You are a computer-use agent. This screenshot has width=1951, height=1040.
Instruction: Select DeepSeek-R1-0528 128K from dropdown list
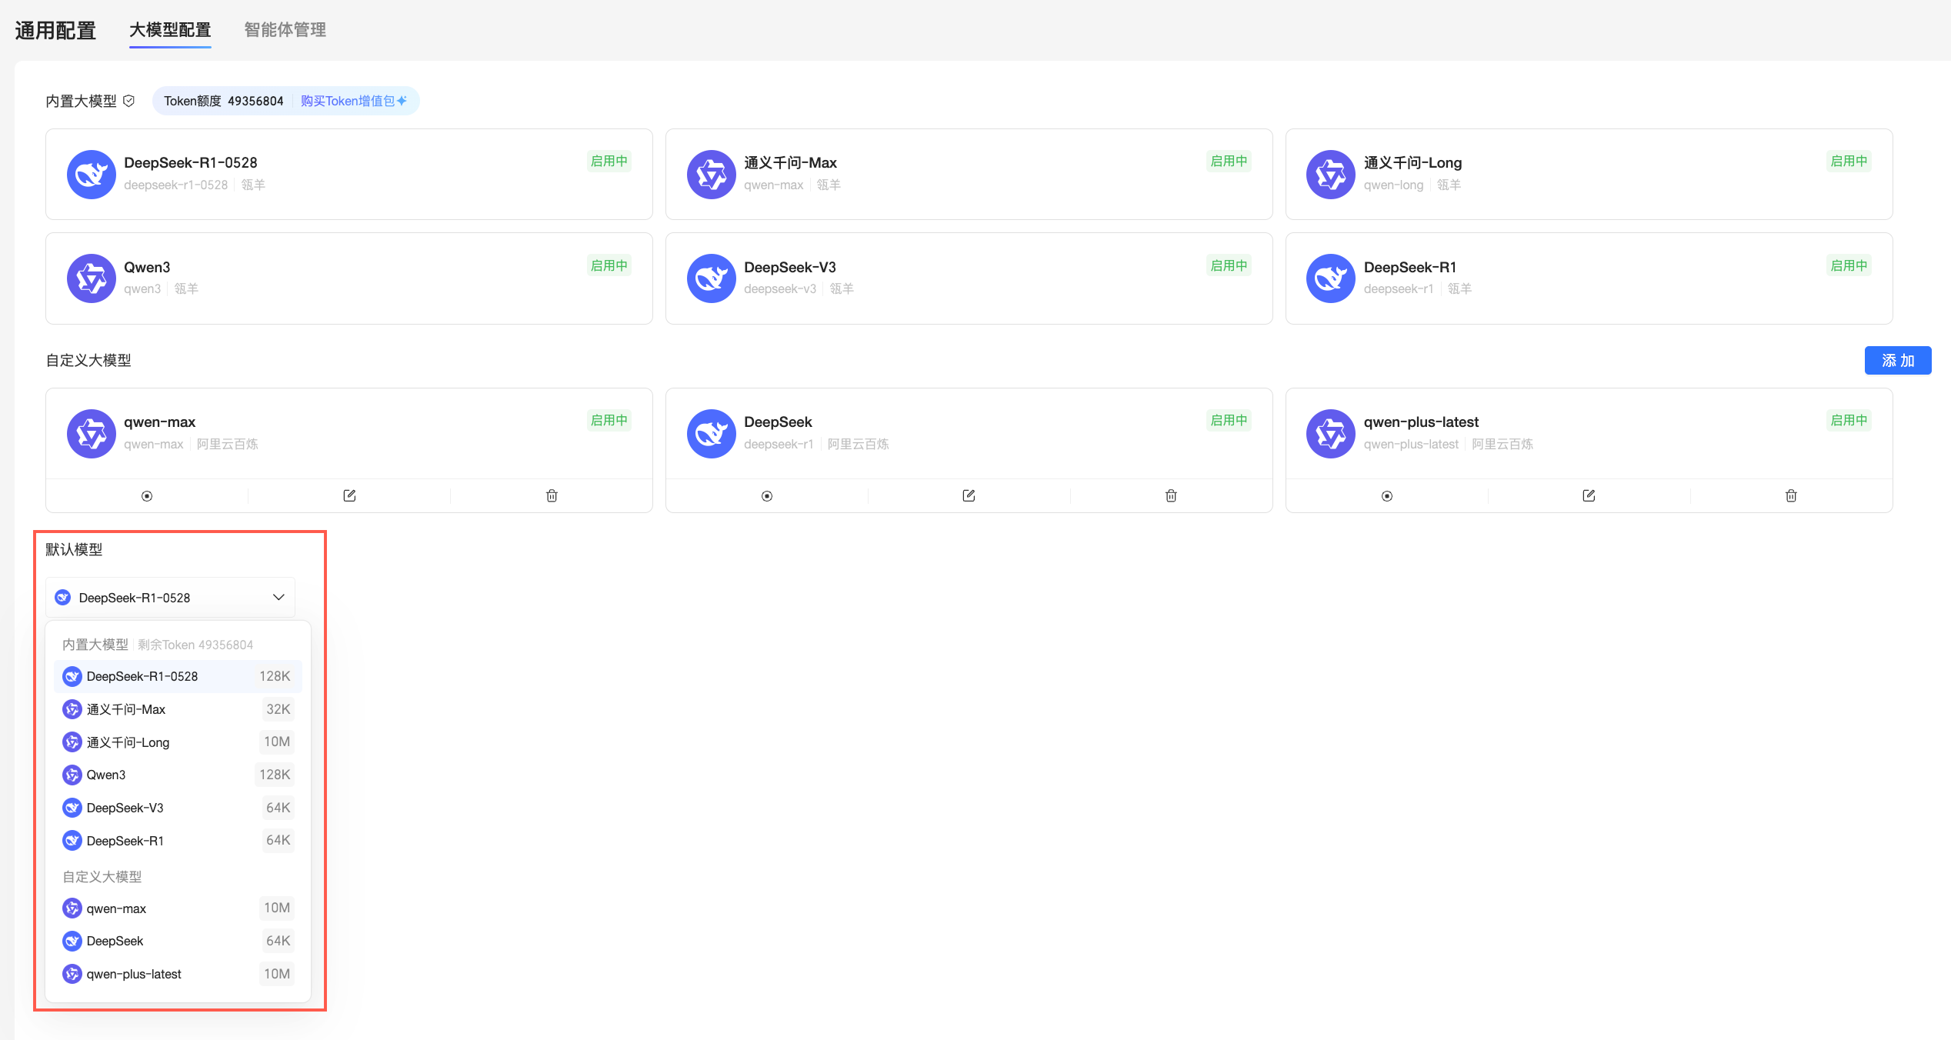pyautogui.click(x=178, y=676)
